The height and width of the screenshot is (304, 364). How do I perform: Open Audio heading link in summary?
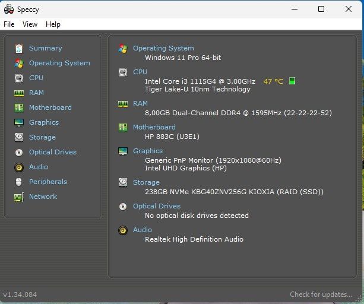point(143,230)
